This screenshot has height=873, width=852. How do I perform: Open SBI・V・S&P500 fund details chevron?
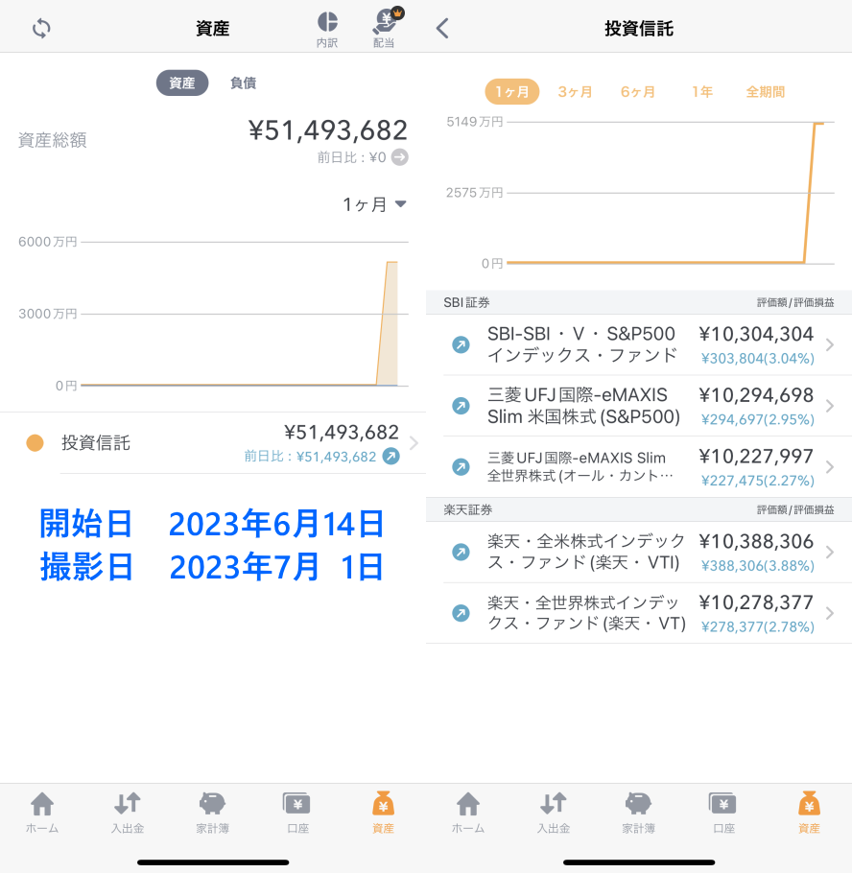pos(830,344)
